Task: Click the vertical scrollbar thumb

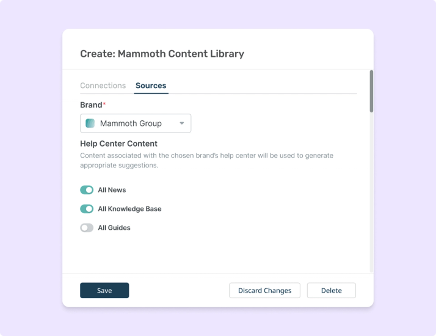Action: tap(371, 91)
